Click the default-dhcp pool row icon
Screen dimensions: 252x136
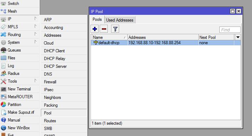tap(96, 42)
